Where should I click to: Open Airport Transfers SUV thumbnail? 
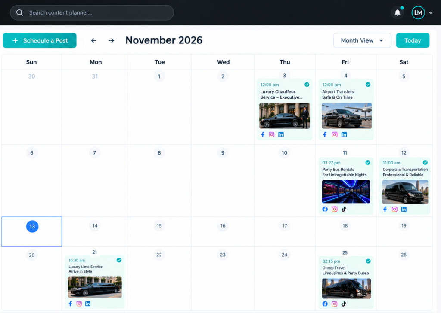(347, 116)
